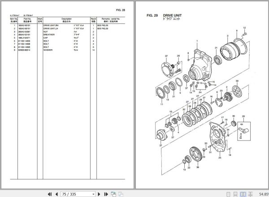Click the NUT description in row 3
The height and width of the screenshot is (197, 269).
click(x=45, y=32)
